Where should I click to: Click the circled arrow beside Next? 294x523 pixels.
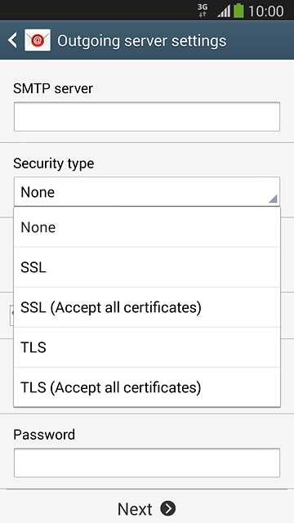coord(167,508)
